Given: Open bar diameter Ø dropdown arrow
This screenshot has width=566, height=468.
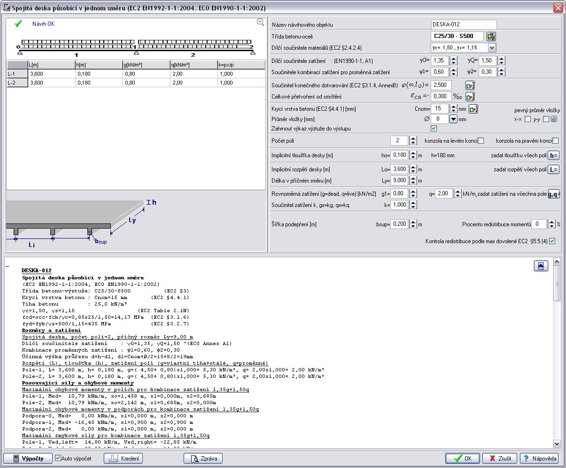Looking at the screenshot, I should (x=453, y=119).
